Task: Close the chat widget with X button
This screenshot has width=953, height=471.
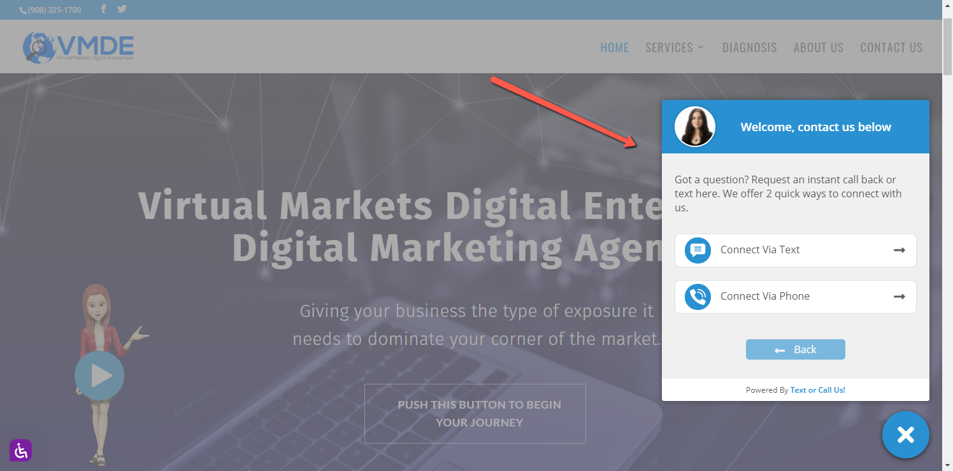Action: [x=905, y=435]
